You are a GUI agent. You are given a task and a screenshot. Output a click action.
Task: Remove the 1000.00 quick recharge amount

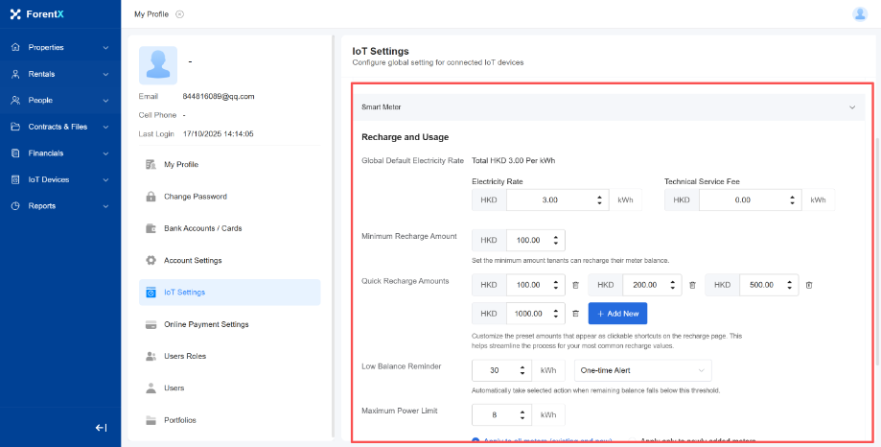[575, 313]
